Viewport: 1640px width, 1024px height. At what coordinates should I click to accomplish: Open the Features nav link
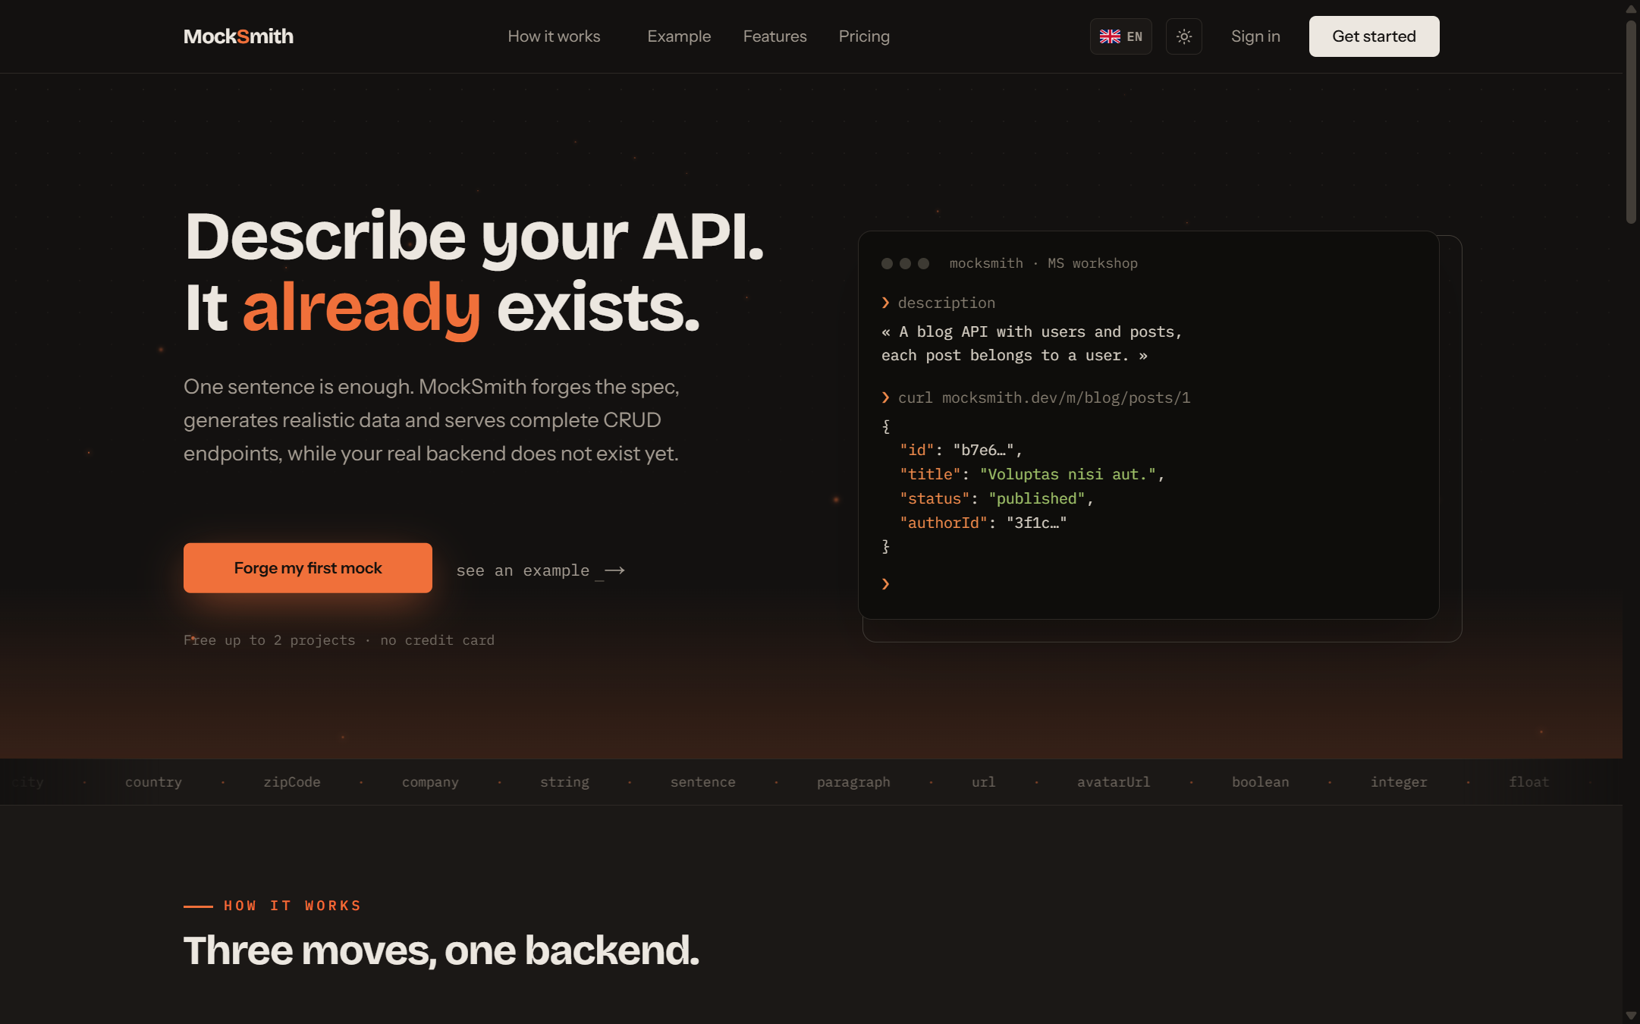[x=774, y=36]
